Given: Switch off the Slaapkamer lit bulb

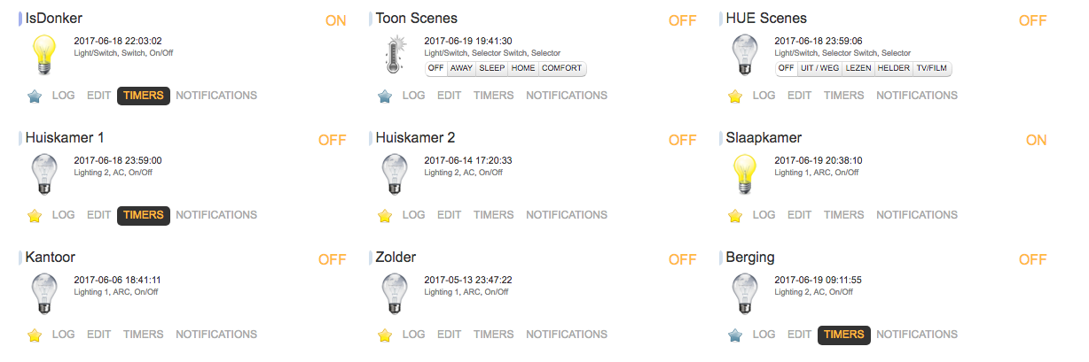Looking at the screenshot, I should point(744,174).
